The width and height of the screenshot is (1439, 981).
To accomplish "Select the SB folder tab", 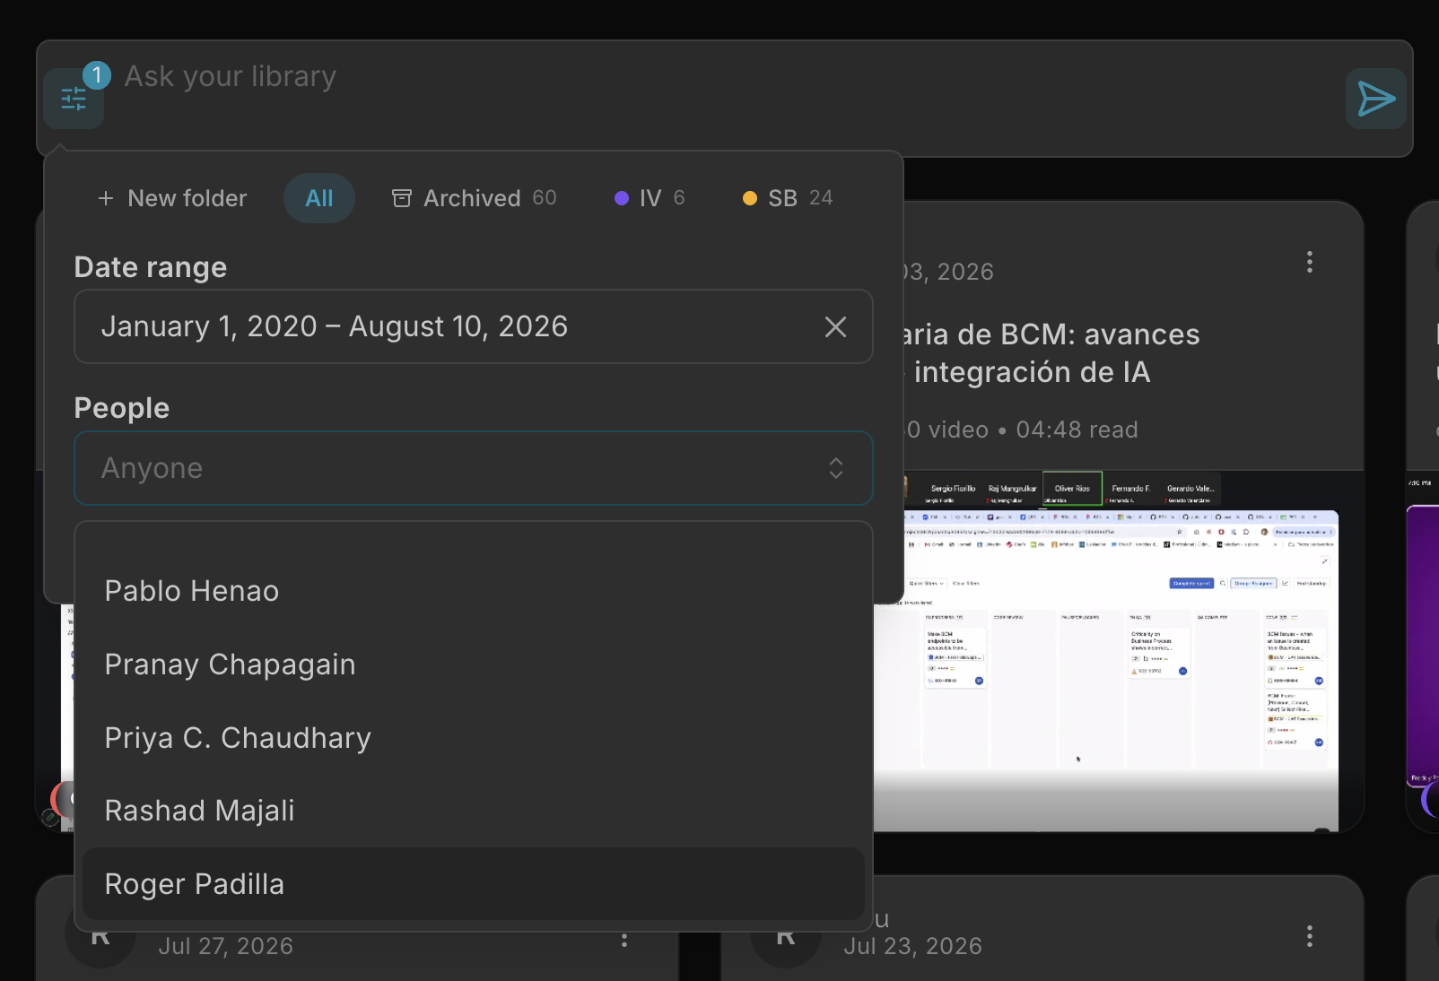I will (788, 198).
